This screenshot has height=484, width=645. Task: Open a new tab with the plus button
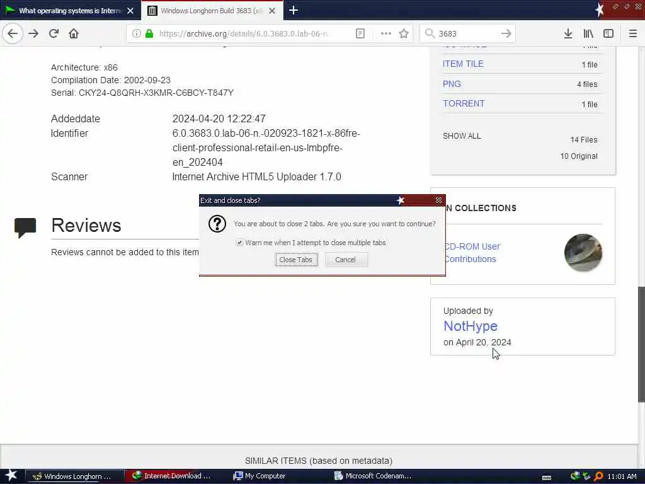294,10
